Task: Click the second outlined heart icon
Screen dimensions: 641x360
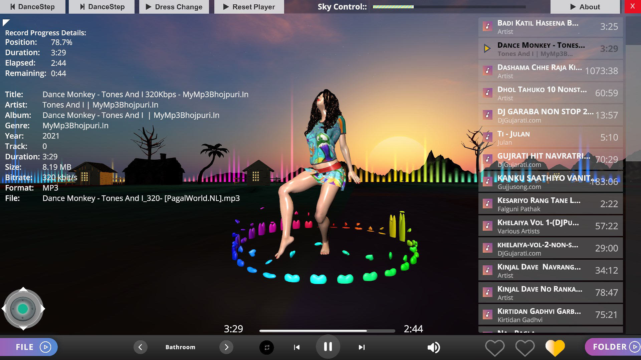Action: click(525, 348)
